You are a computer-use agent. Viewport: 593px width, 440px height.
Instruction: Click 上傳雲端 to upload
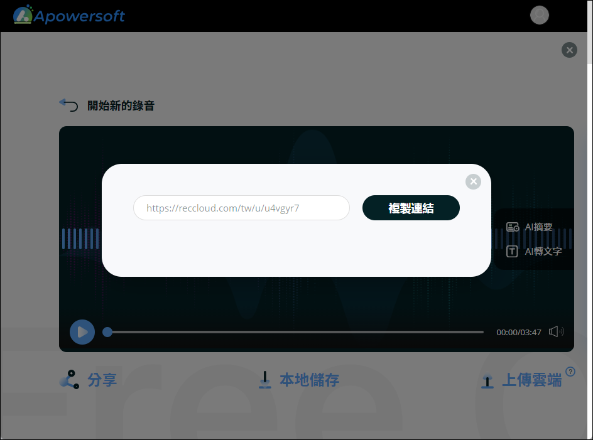[x=531, y=380]
